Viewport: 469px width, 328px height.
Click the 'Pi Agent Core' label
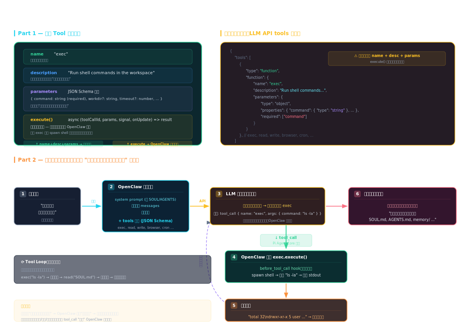coord(286,243)
